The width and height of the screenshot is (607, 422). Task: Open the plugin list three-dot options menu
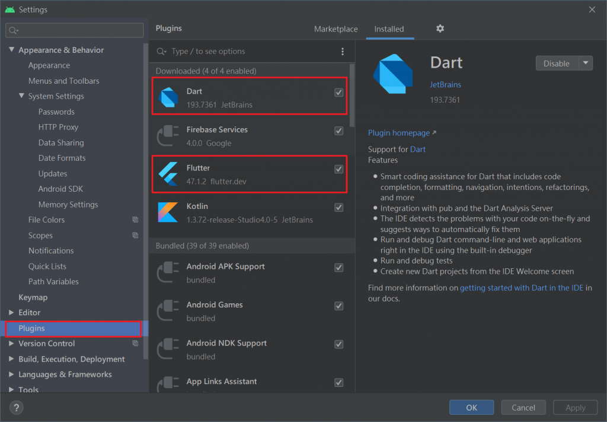[343, 52]
